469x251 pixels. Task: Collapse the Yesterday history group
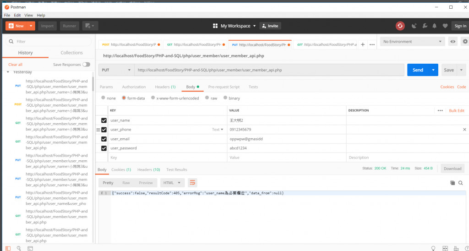[x=8, y=72]
